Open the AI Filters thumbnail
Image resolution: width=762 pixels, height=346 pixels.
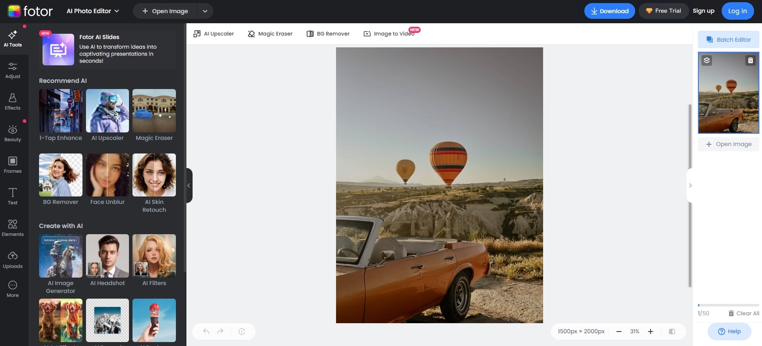[154, 256]
